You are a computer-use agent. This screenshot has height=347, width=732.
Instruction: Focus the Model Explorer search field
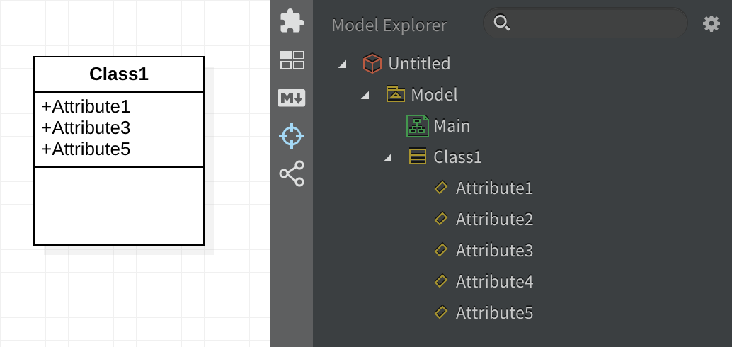click(585, 23)
